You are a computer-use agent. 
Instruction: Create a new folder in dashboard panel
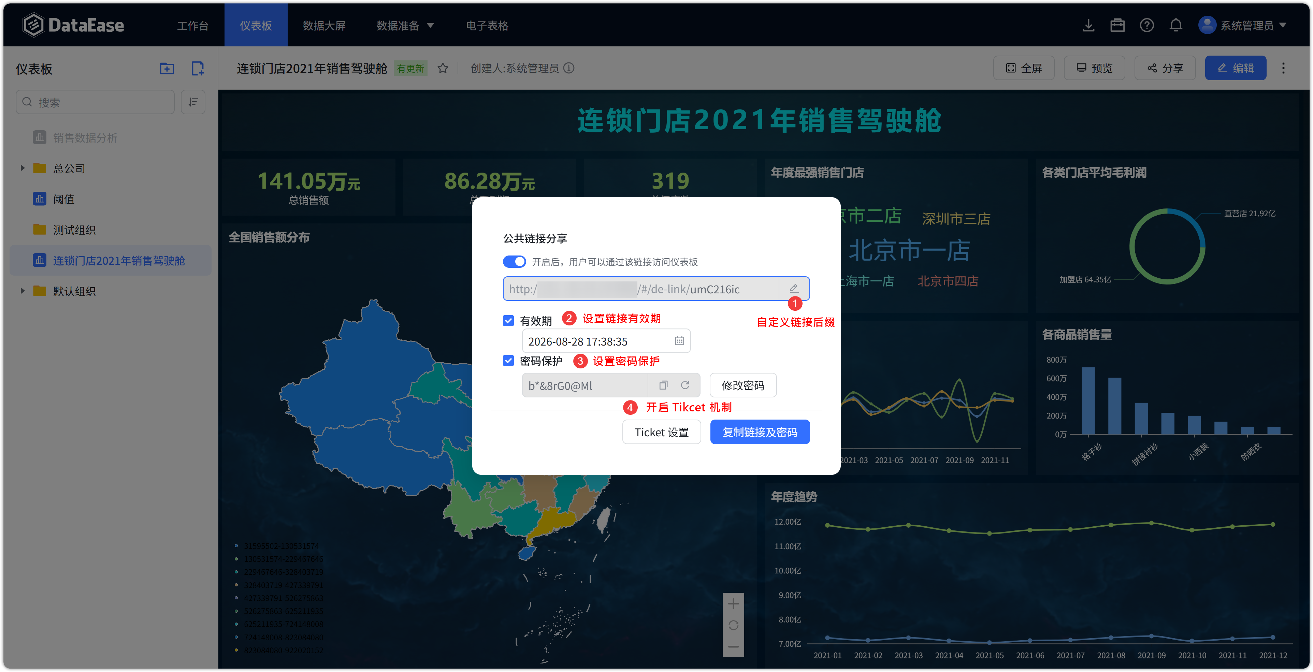point(167,69)
